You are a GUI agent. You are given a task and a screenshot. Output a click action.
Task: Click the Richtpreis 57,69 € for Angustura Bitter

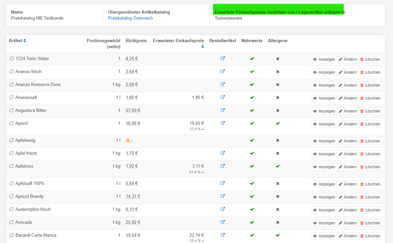pyautogui.click(x=133, y=111)
